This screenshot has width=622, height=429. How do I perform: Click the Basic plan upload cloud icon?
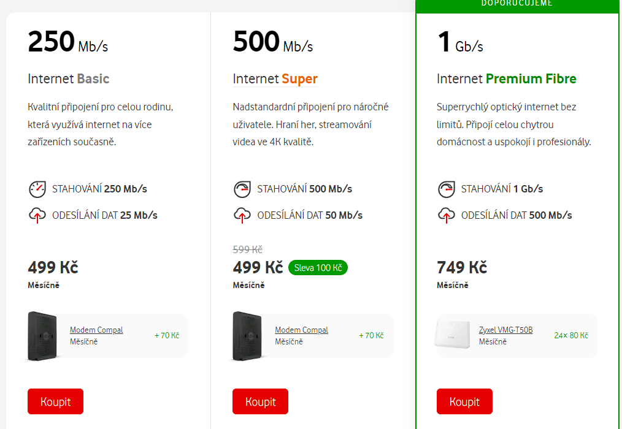point(37,215)
